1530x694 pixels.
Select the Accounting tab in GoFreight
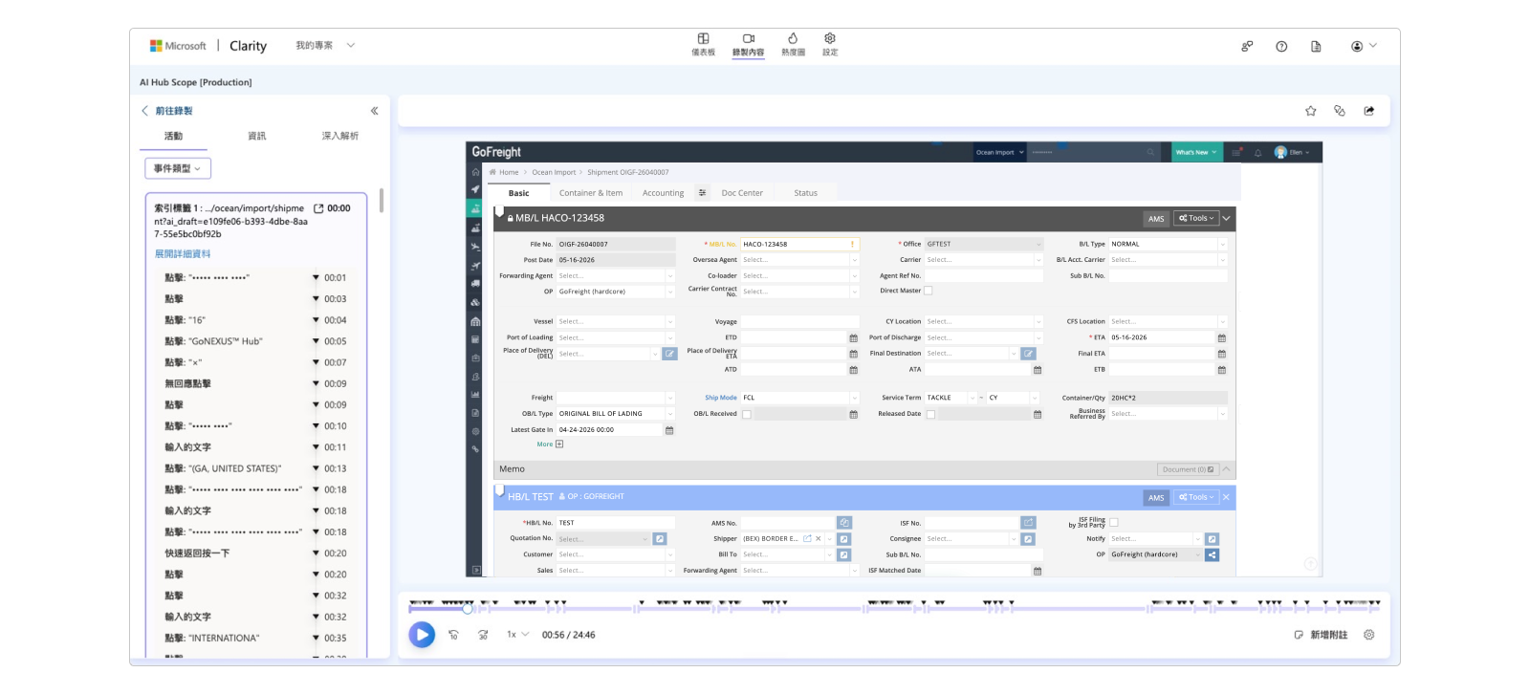(663, 193)
